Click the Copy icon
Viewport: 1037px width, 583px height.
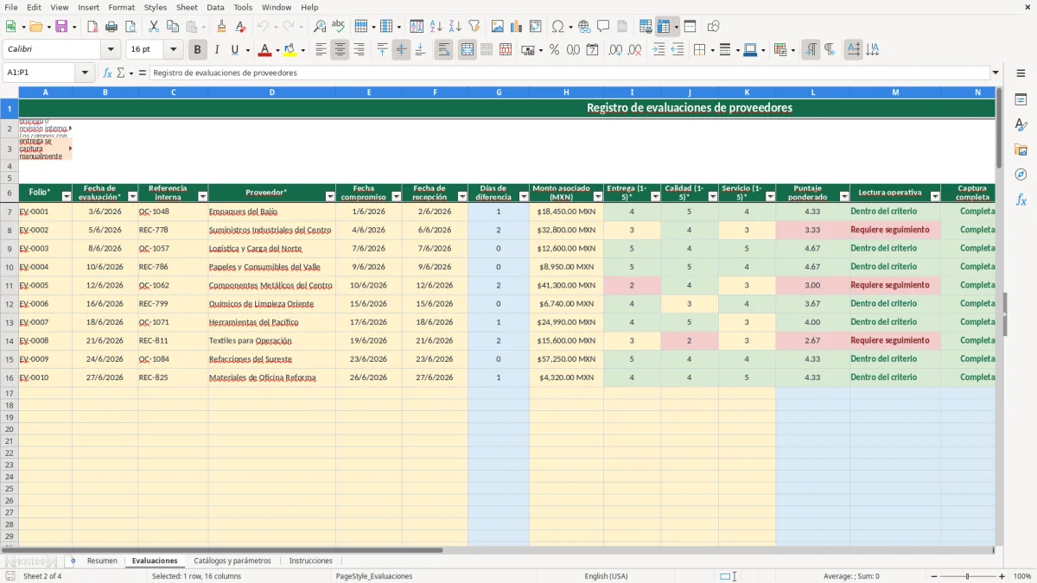pyautogui.click(x=172, y=27)
